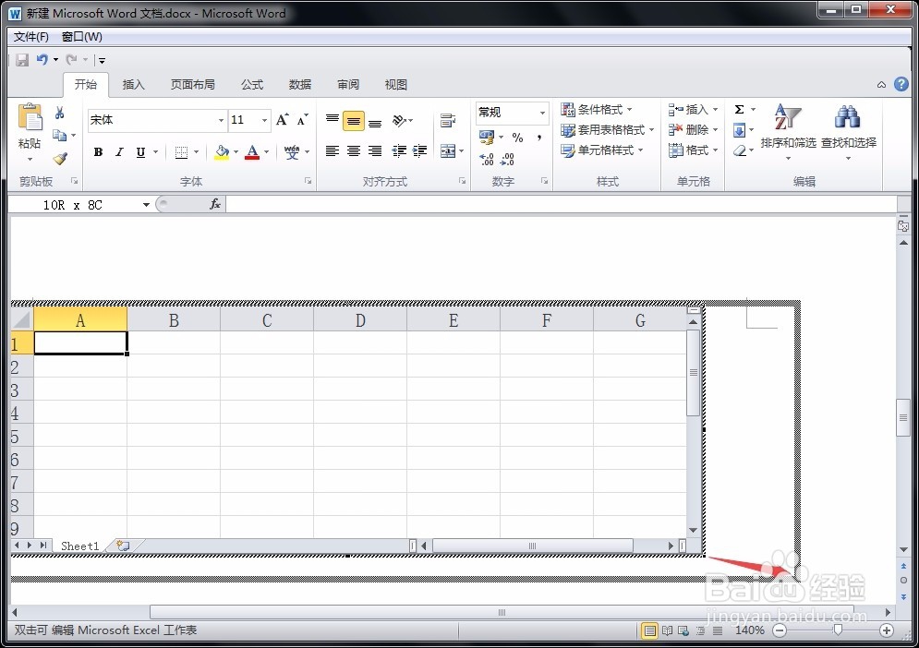
Task: Click the 插入 cells insert button
Action: pyautogui.click(x=693, y=110)
